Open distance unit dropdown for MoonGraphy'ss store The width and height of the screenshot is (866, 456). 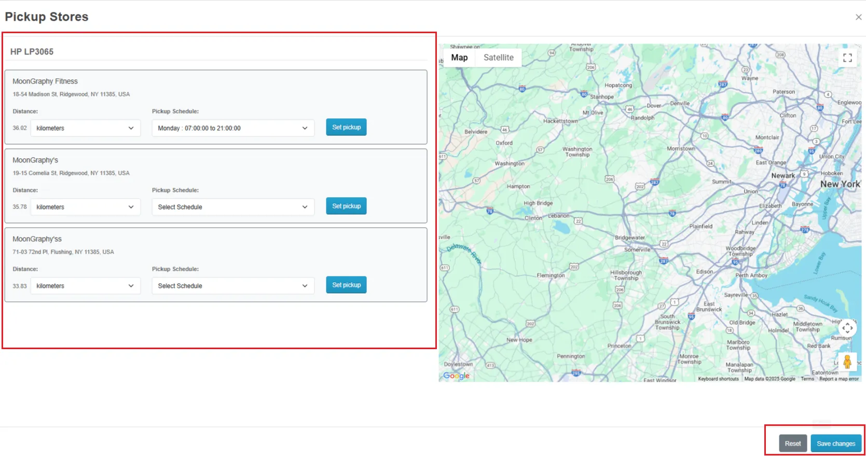[x=85, y=286]
